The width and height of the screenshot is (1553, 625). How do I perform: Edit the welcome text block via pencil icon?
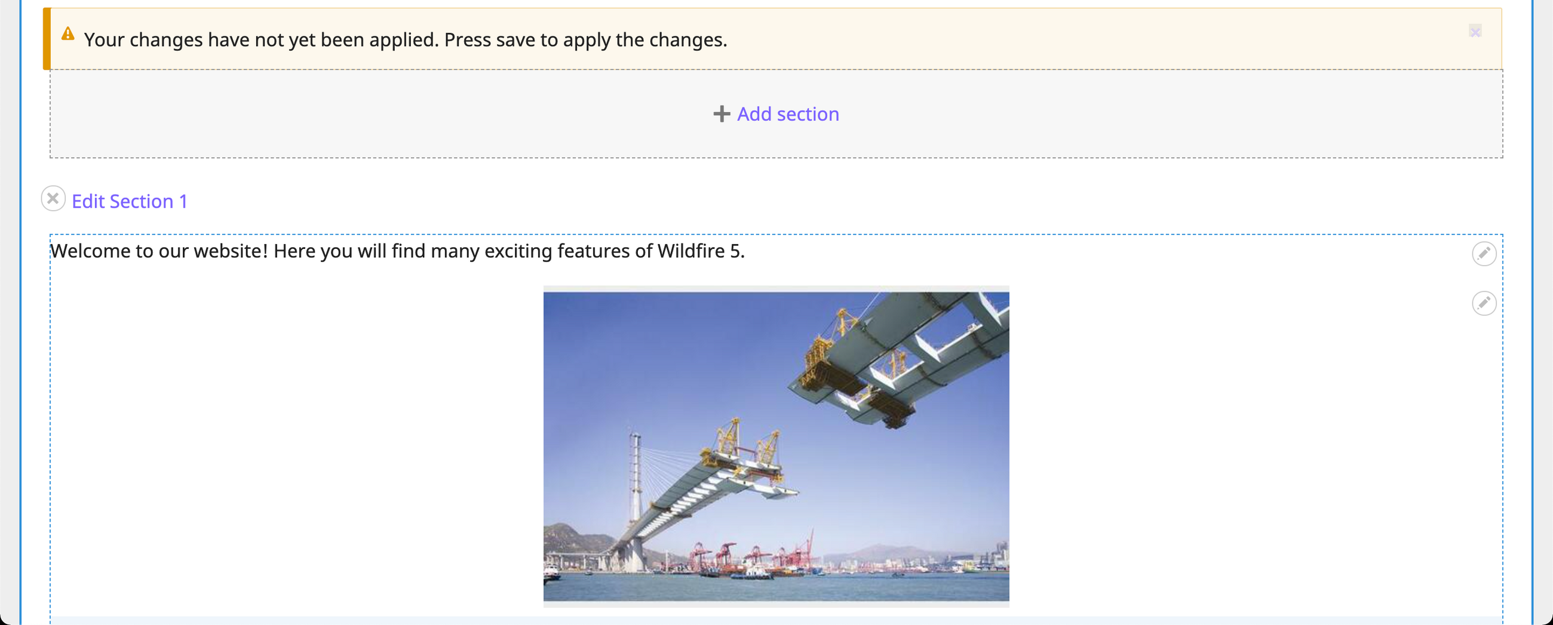(1484, 254)
